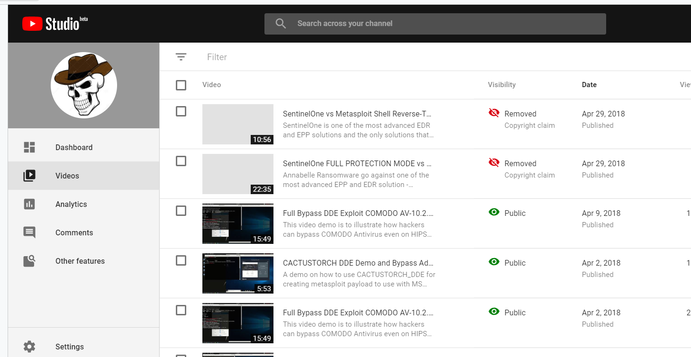Click the Apr 9, 2018 date
691x357 pixels.
[x=601, y=213]
